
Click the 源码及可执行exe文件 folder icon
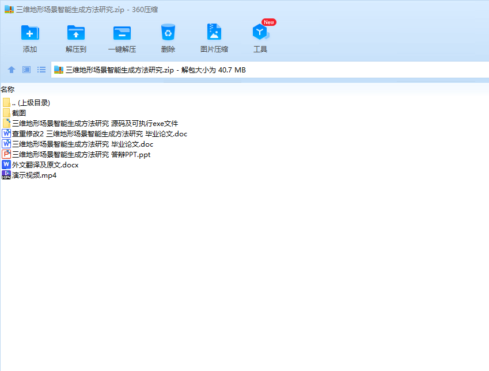pyautogui.click(x=6, y=123)
